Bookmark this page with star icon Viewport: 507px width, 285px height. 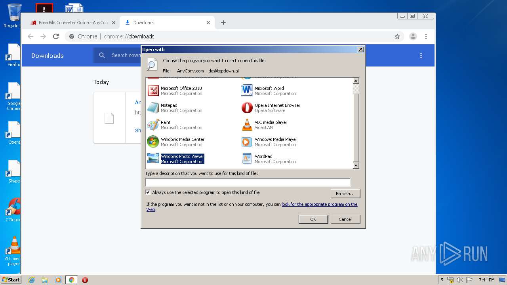pos(397,36)
